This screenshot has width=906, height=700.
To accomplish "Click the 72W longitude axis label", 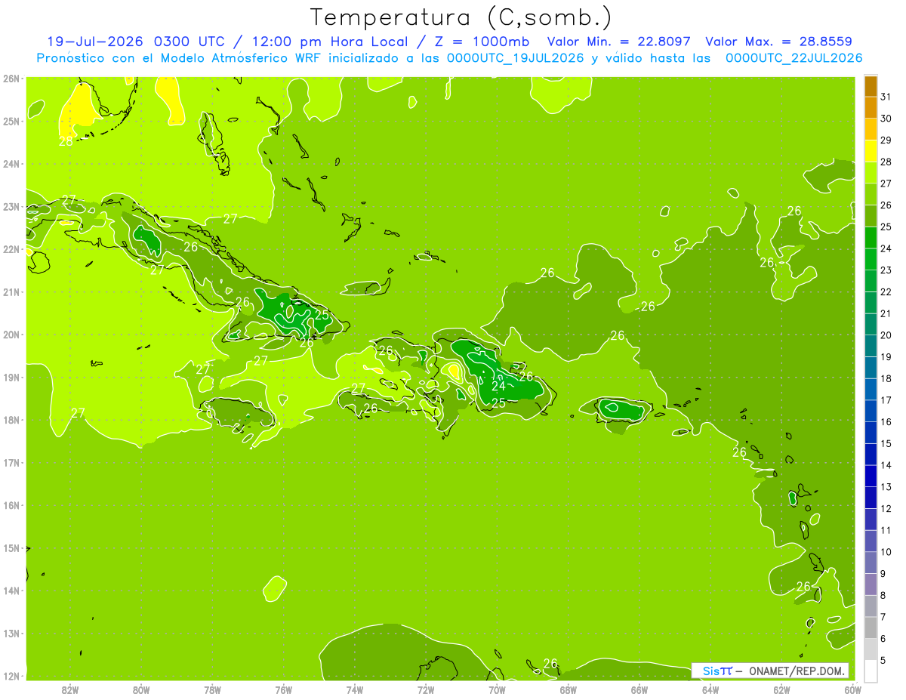I will coord(426,689).
